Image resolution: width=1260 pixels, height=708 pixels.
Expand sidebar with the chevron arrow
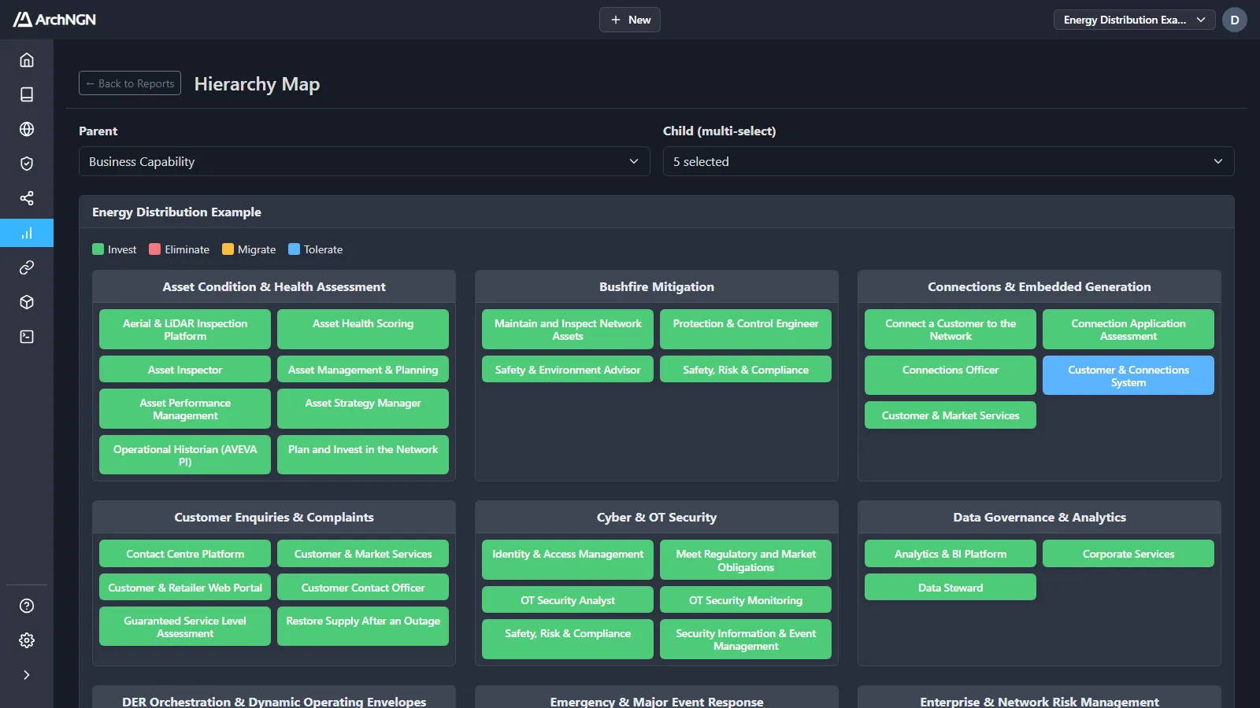tap(27, 675)
